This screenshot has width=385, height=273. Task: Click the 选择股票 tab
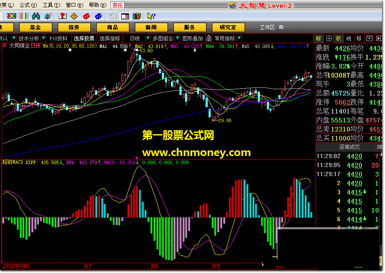(x=84, y=38)
